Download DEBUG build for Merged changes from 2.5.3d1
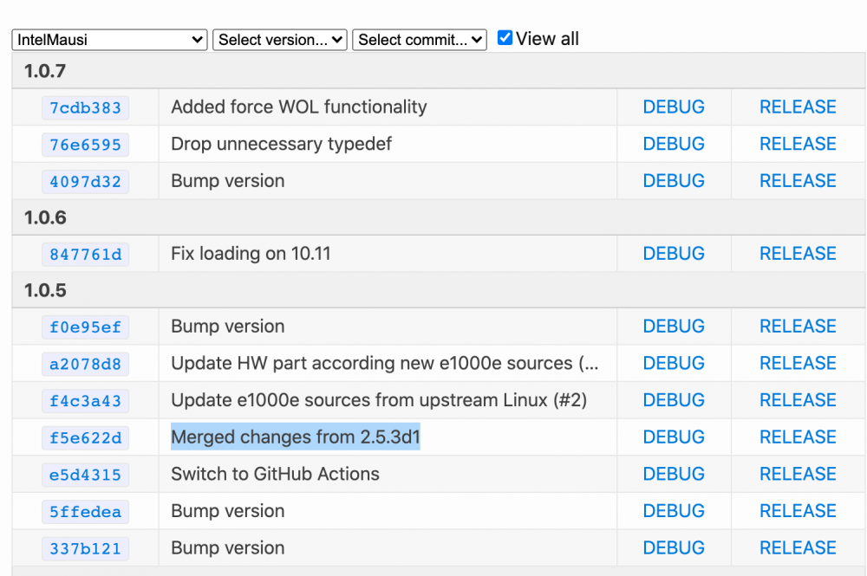Image resolution: width=867 pixels, height=576 pixels. (674, 437)
